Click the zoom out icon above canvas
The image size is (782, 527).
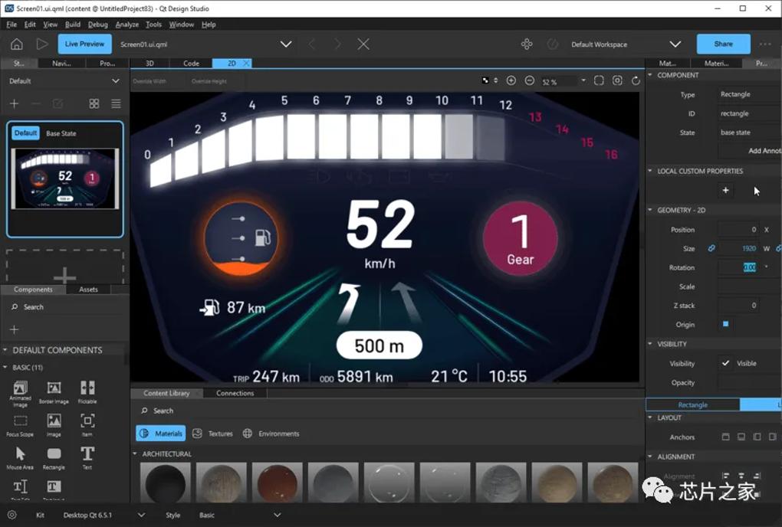point(530,80)
